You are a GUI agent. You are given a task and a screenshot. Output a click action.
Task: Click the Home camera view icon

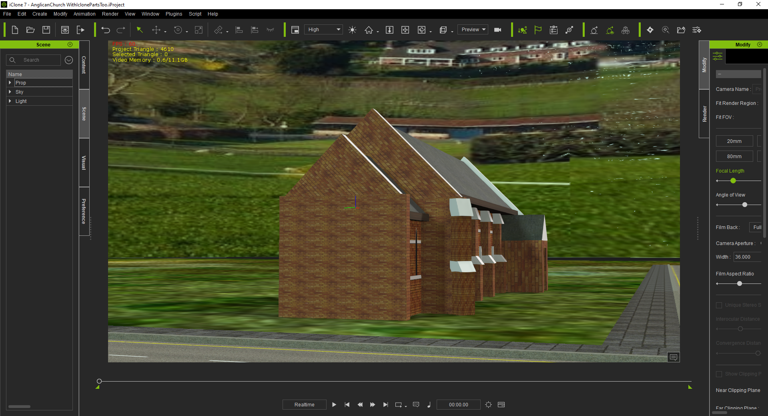[369, 30]
